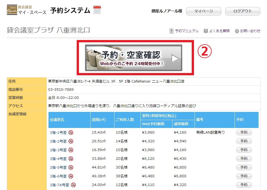Click the 室料1時間単位(税込) header
This screenshot has height=190, width=267.
pyautogui.click(x=167, y=116)
